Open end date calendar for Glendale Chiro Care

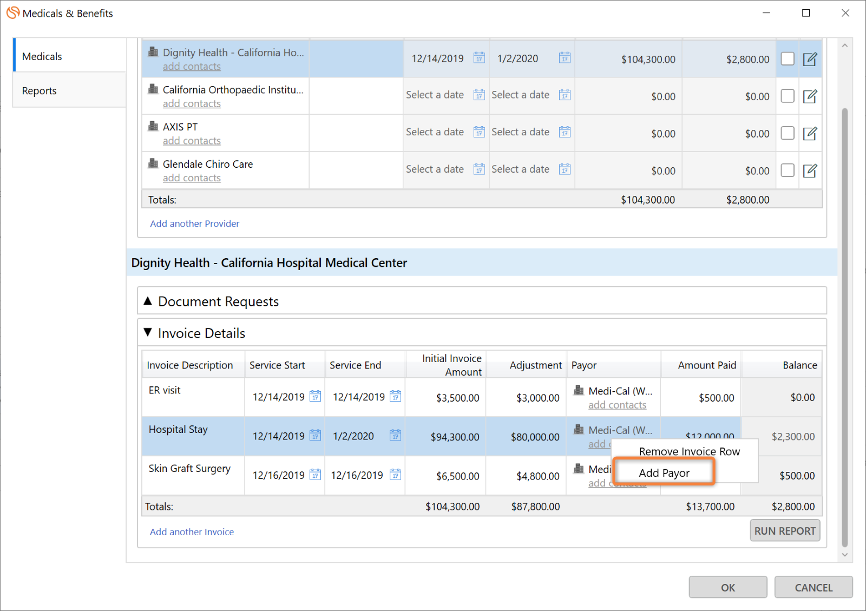565,169
